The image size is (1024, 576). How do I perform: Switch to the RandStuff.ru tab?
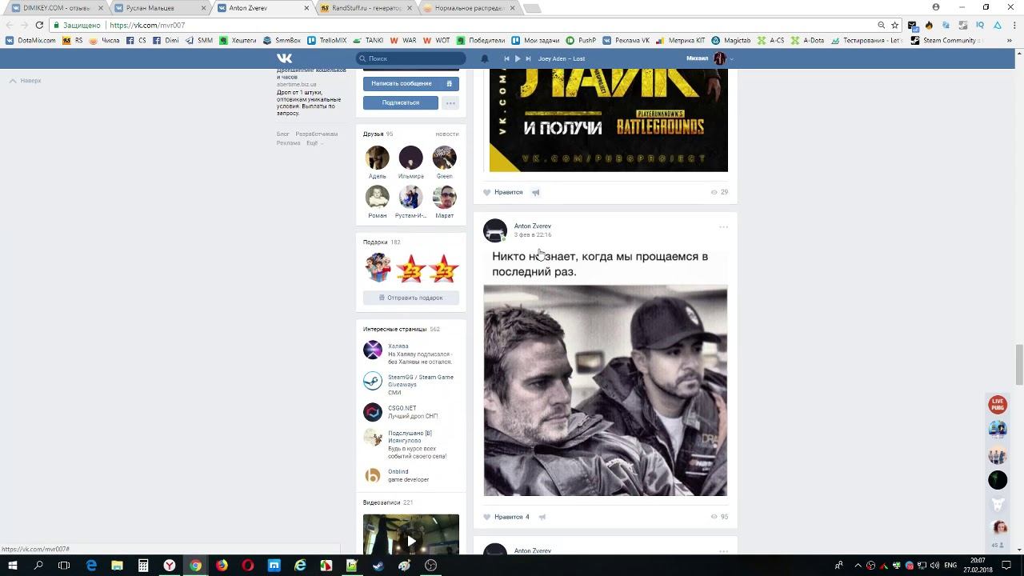coord(365,8)
